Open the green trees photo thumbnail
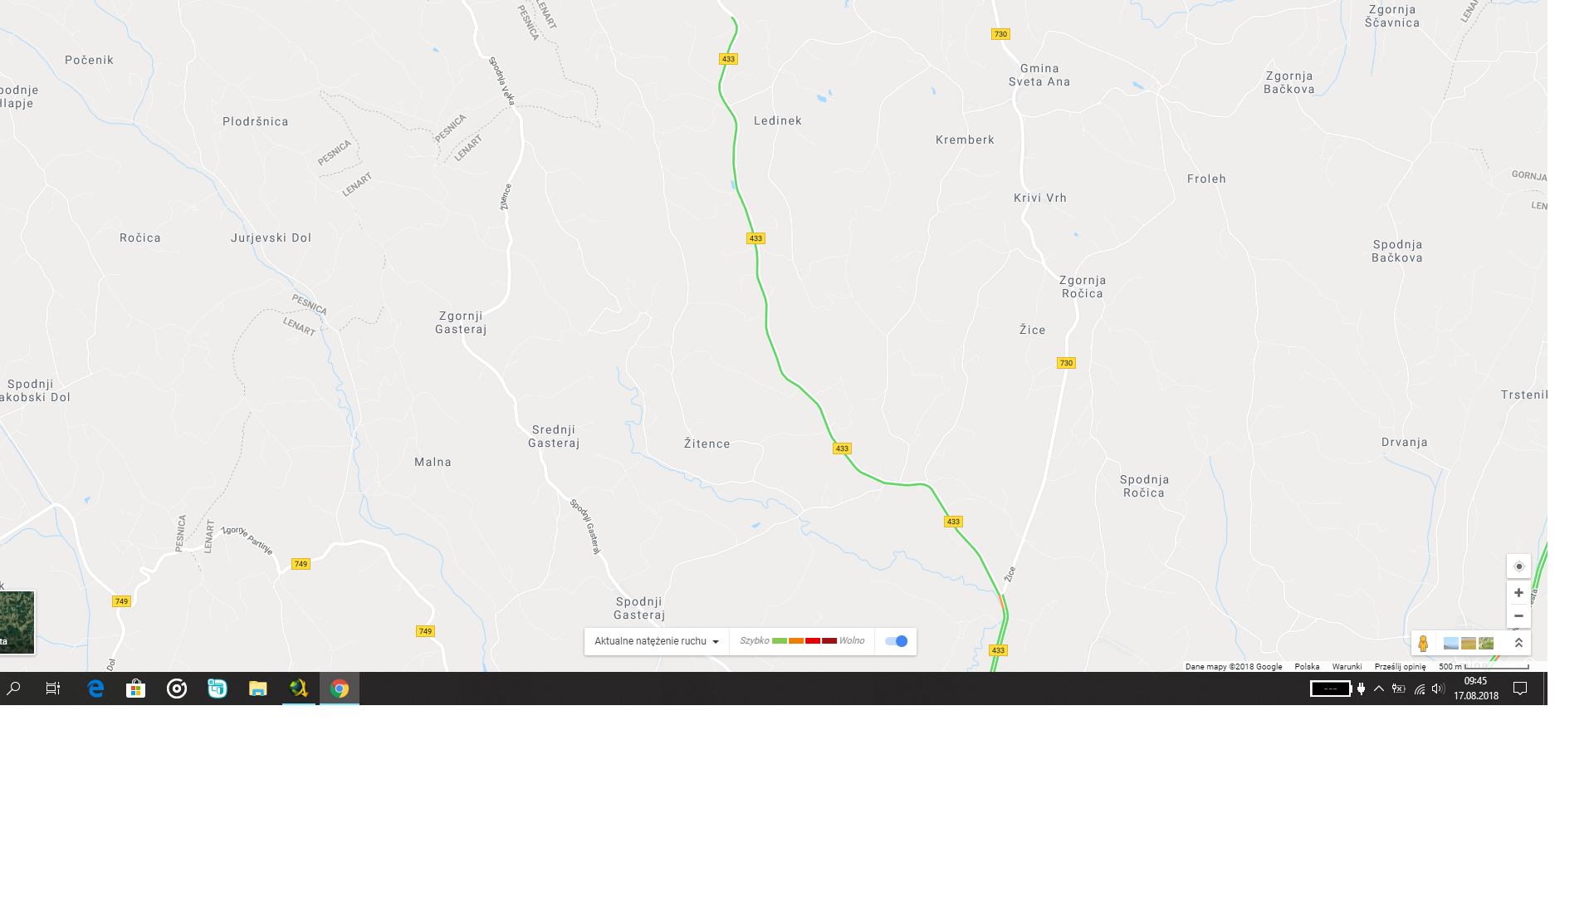1594x897 pixels. [x=1486, y=644]
